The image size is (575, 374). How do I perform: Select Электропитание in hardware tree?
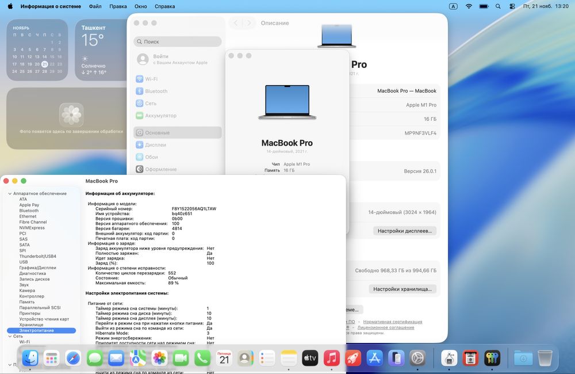pyautogui.click(x=41, y=330)
